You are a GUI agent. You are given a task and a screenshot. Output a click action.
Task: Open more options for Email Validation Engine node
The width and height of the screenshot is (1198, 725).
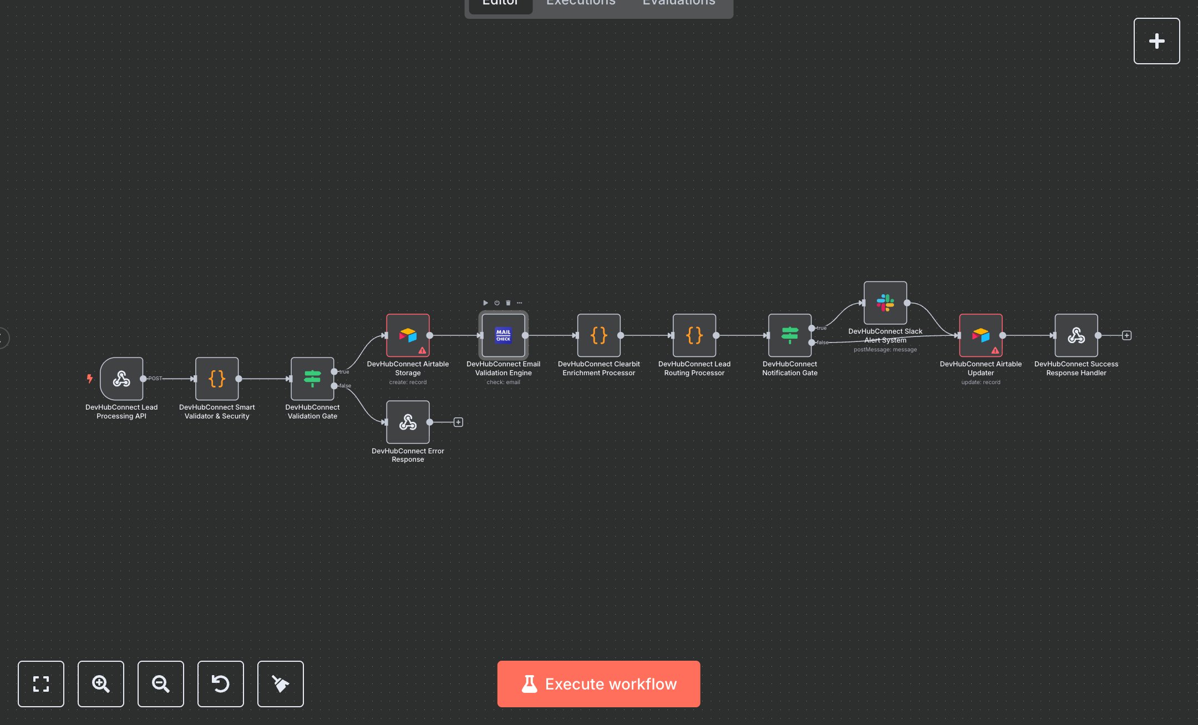(520, 303)
